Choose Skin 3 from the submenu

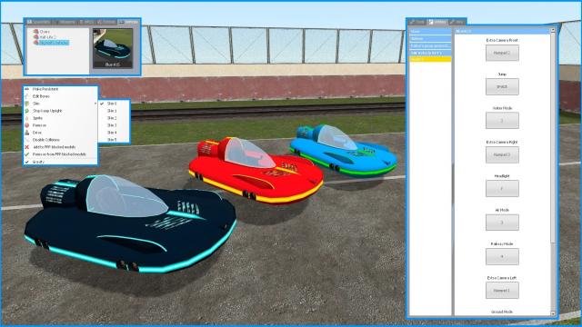(115, 125)
